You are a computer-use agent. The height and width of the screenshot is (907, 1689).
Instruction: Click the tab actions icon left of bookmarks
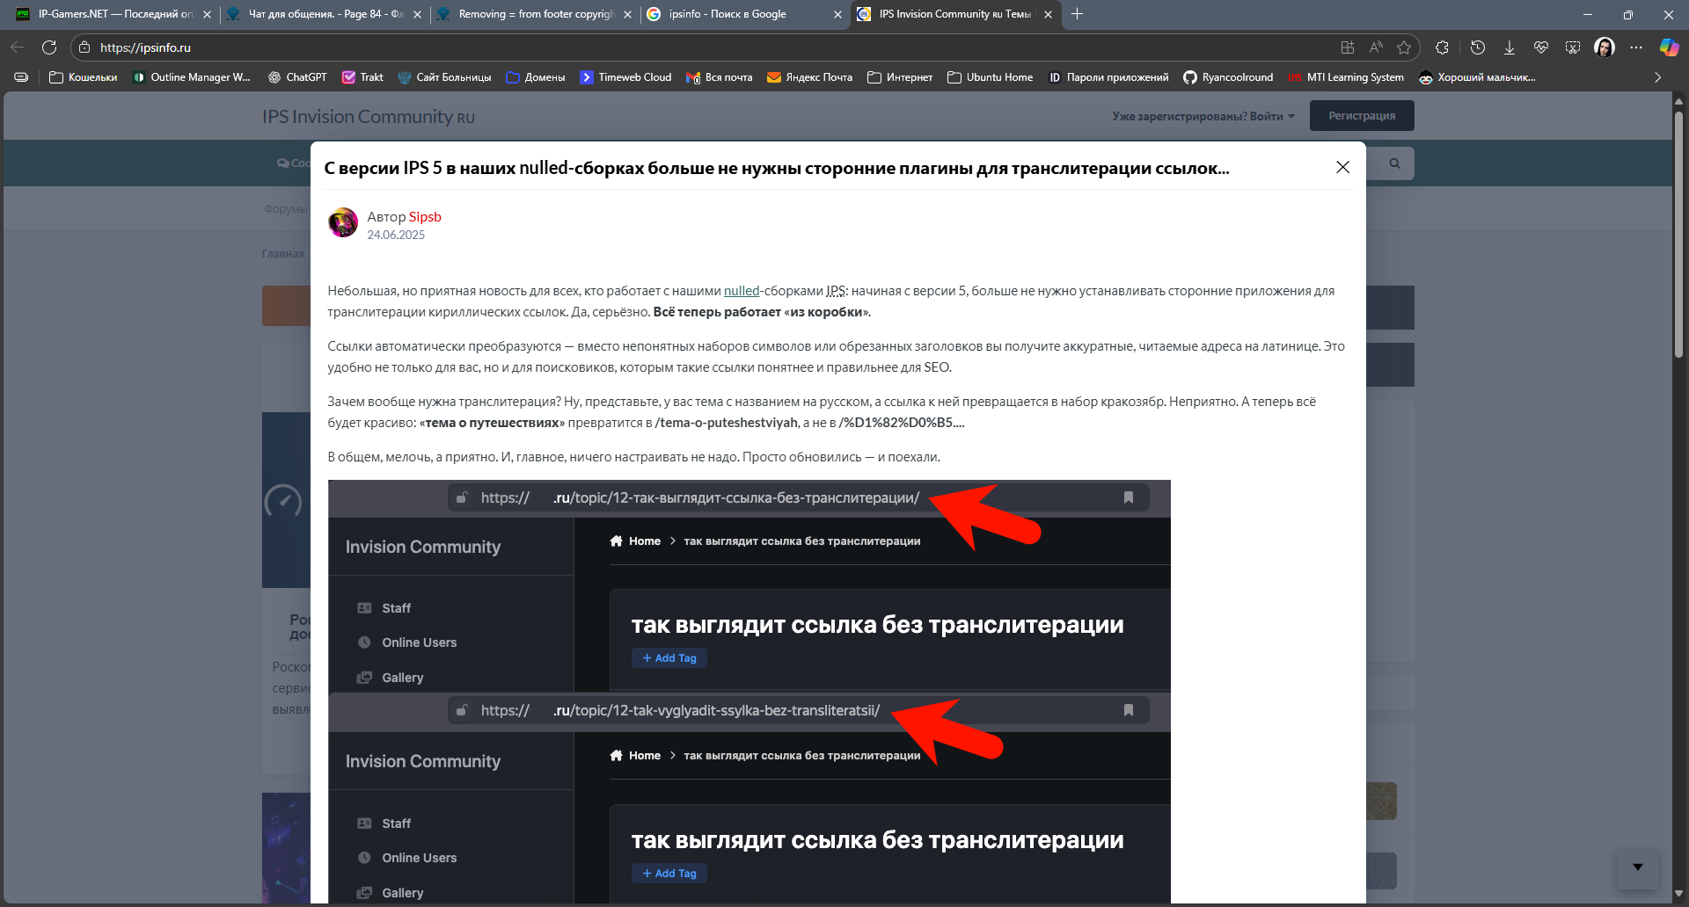21,77
